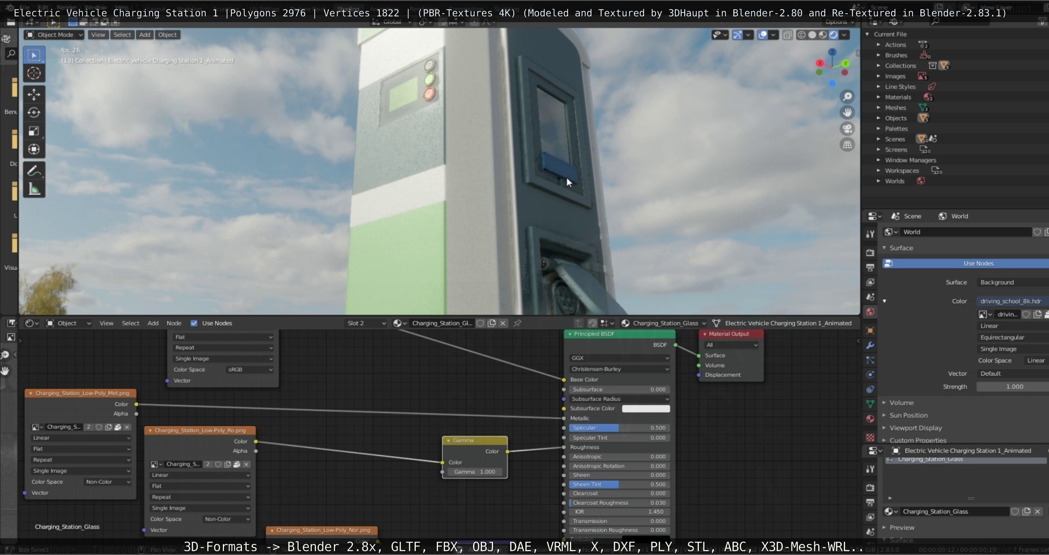Click the viewport pan hand icon
Image resolution: width=1049 pixels, height=555 pixels.
(848, 112)
